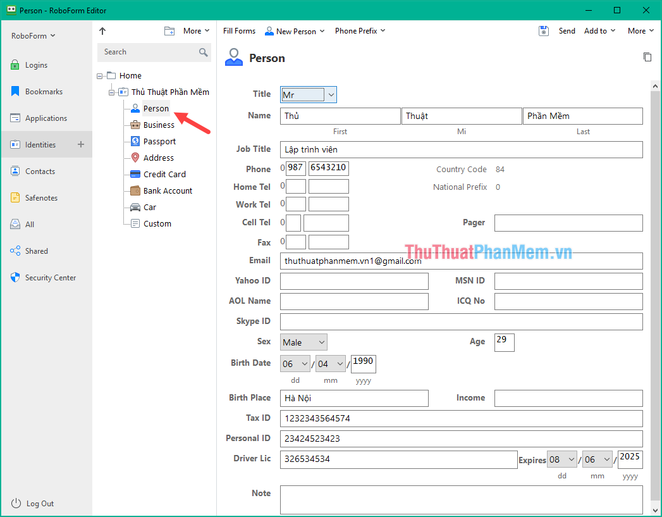Open the Title dropdown showing Mr
Viewport: 662px width, 517px height.
308,94
